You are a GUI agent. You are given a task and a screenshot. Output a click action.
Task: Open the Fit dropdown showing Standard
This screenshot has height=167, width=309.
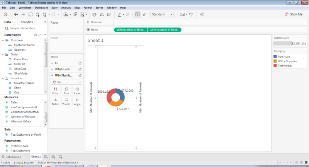[x=162, y=14]
